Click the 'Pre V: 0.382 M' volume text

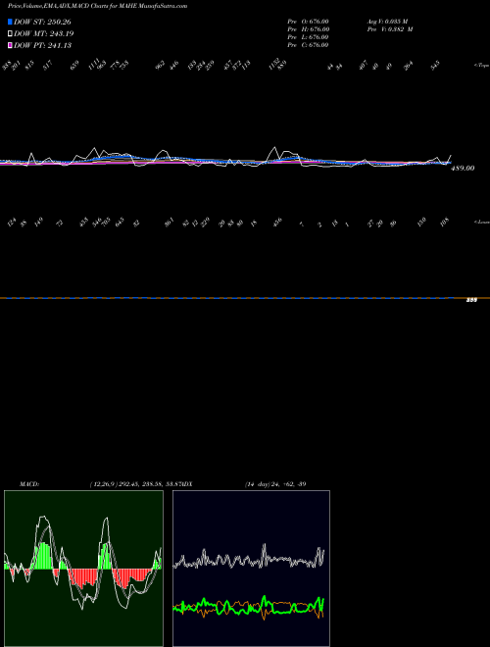(390, 29)
